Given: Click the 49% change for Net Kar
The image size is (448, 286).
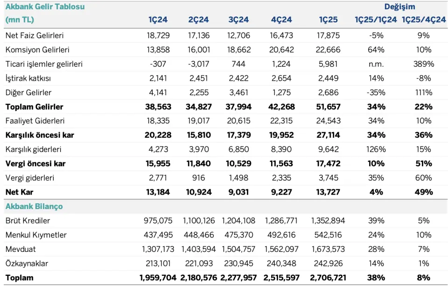Looking at the screenshot, I should point(423,192).
